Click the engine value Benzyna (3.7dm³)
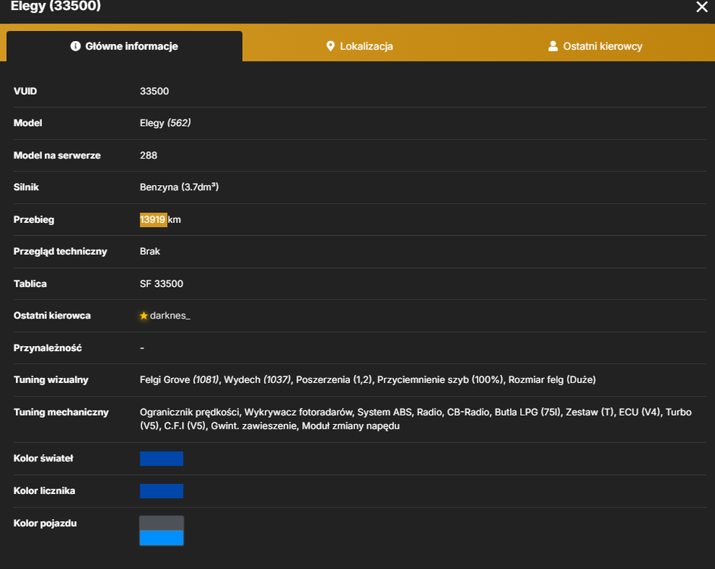This screenshot has width=715, height=569. [179, 187]
